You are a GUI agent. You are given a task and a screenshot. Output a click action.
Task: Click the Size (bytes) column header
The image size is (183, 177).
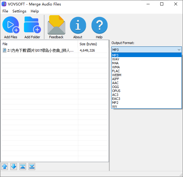(93, 44)
